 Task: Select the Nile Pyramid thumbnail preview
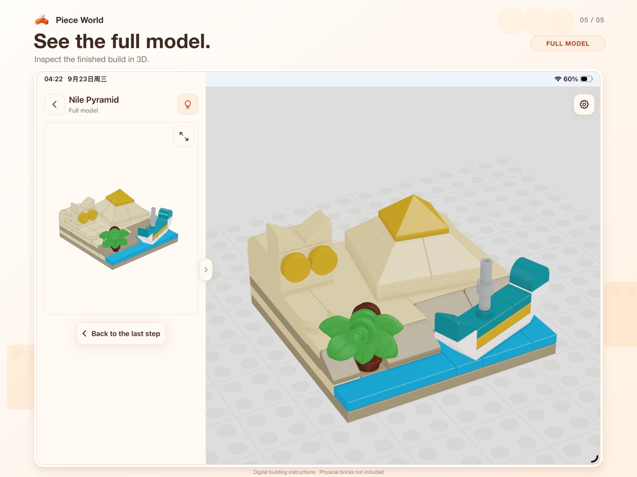(119, 229)
